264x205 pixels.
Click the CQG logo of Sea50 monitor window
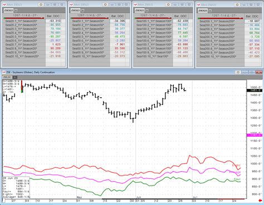point(71,4)
